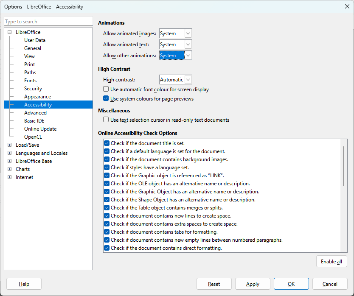This screenshot has width=354, height=296.
Task: Confirm settings with OK button
Action: [x=291, y=284]
